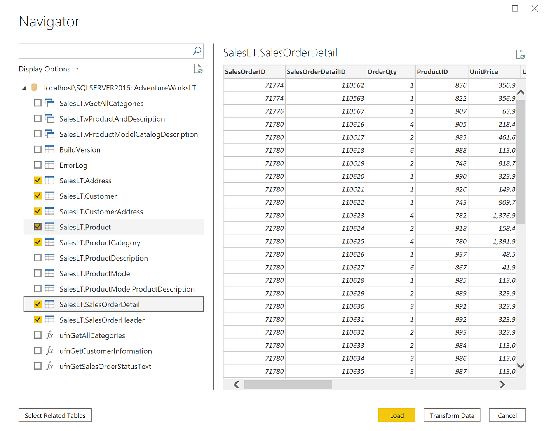This screenshot has height=431, width=544.
Task: Click the function icon for ufnGetSalesOrderStatusText
Action: click(50, 366)
